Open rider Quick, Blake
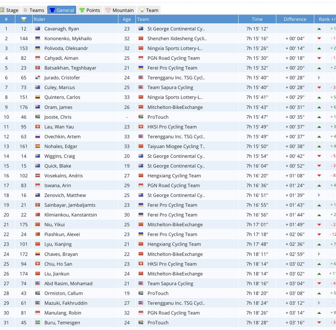Screen dimensions: 336x330 pos(58,166)
